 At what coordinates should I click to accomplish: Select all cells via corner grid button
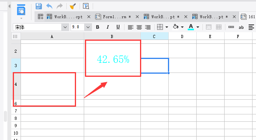tap(15, 36)
